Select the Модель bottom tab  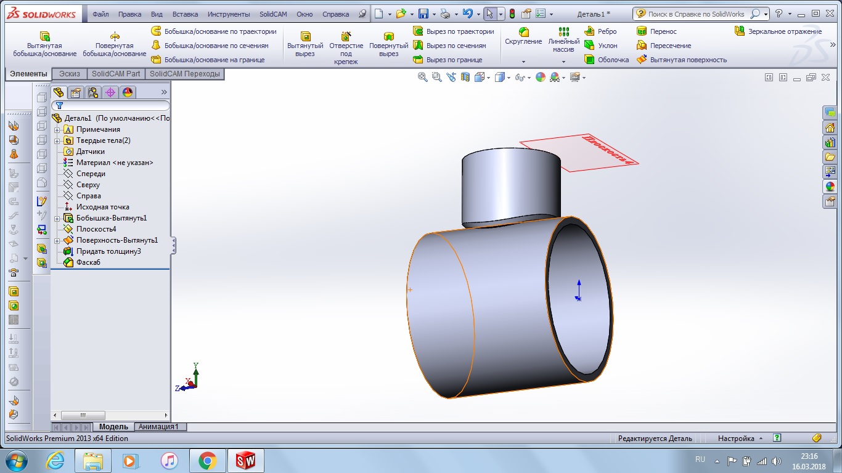pyautogui.click(x=113, y=427)
